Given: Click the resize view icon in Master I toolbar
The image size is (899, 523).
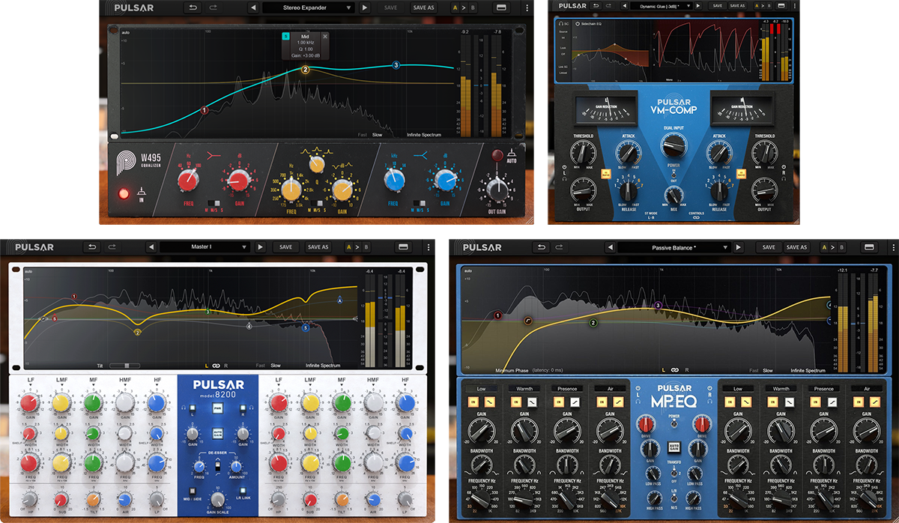Looking at the screenshot, I should click(x=403, y=247).
